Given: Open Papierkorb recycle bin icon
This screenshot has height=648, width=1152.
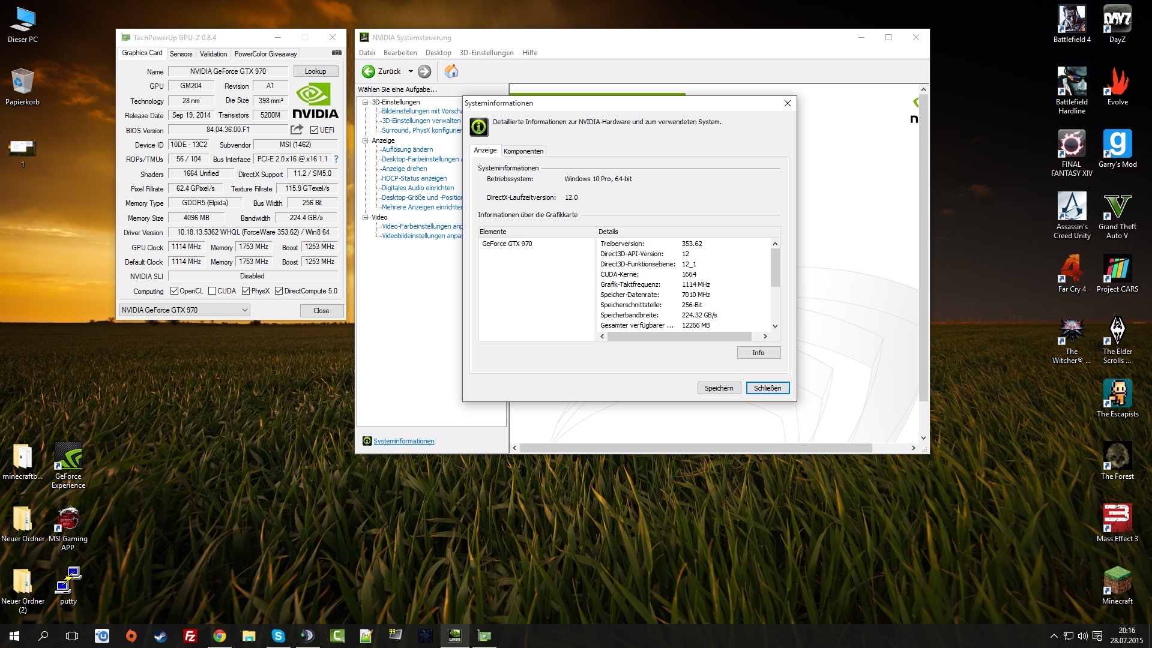Looking at the screenshot, I should tap(22, 86).
